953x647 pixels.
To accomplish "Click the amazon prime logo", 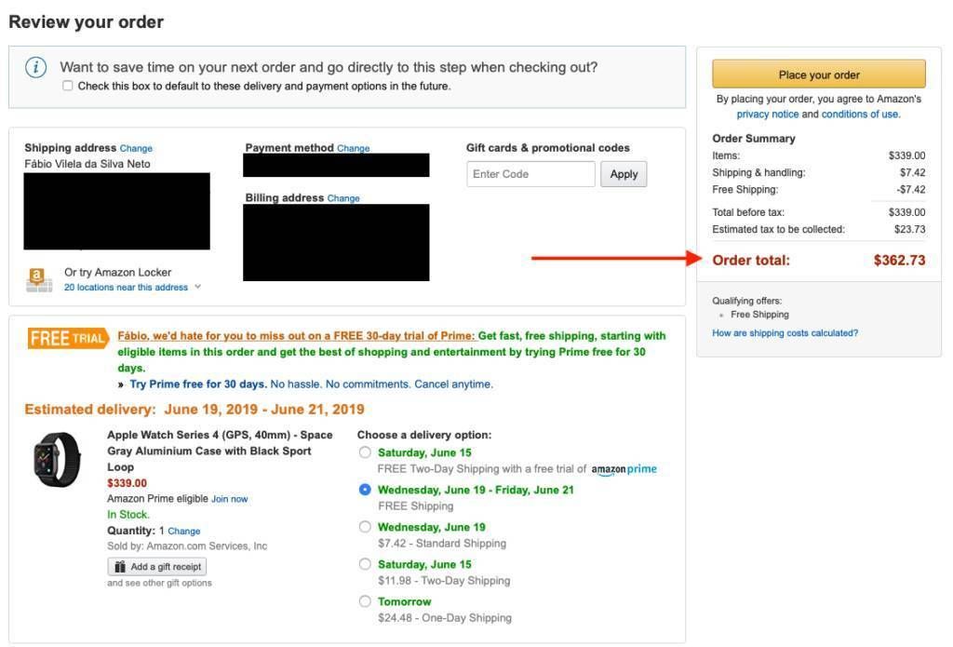I will coord(624,469).
